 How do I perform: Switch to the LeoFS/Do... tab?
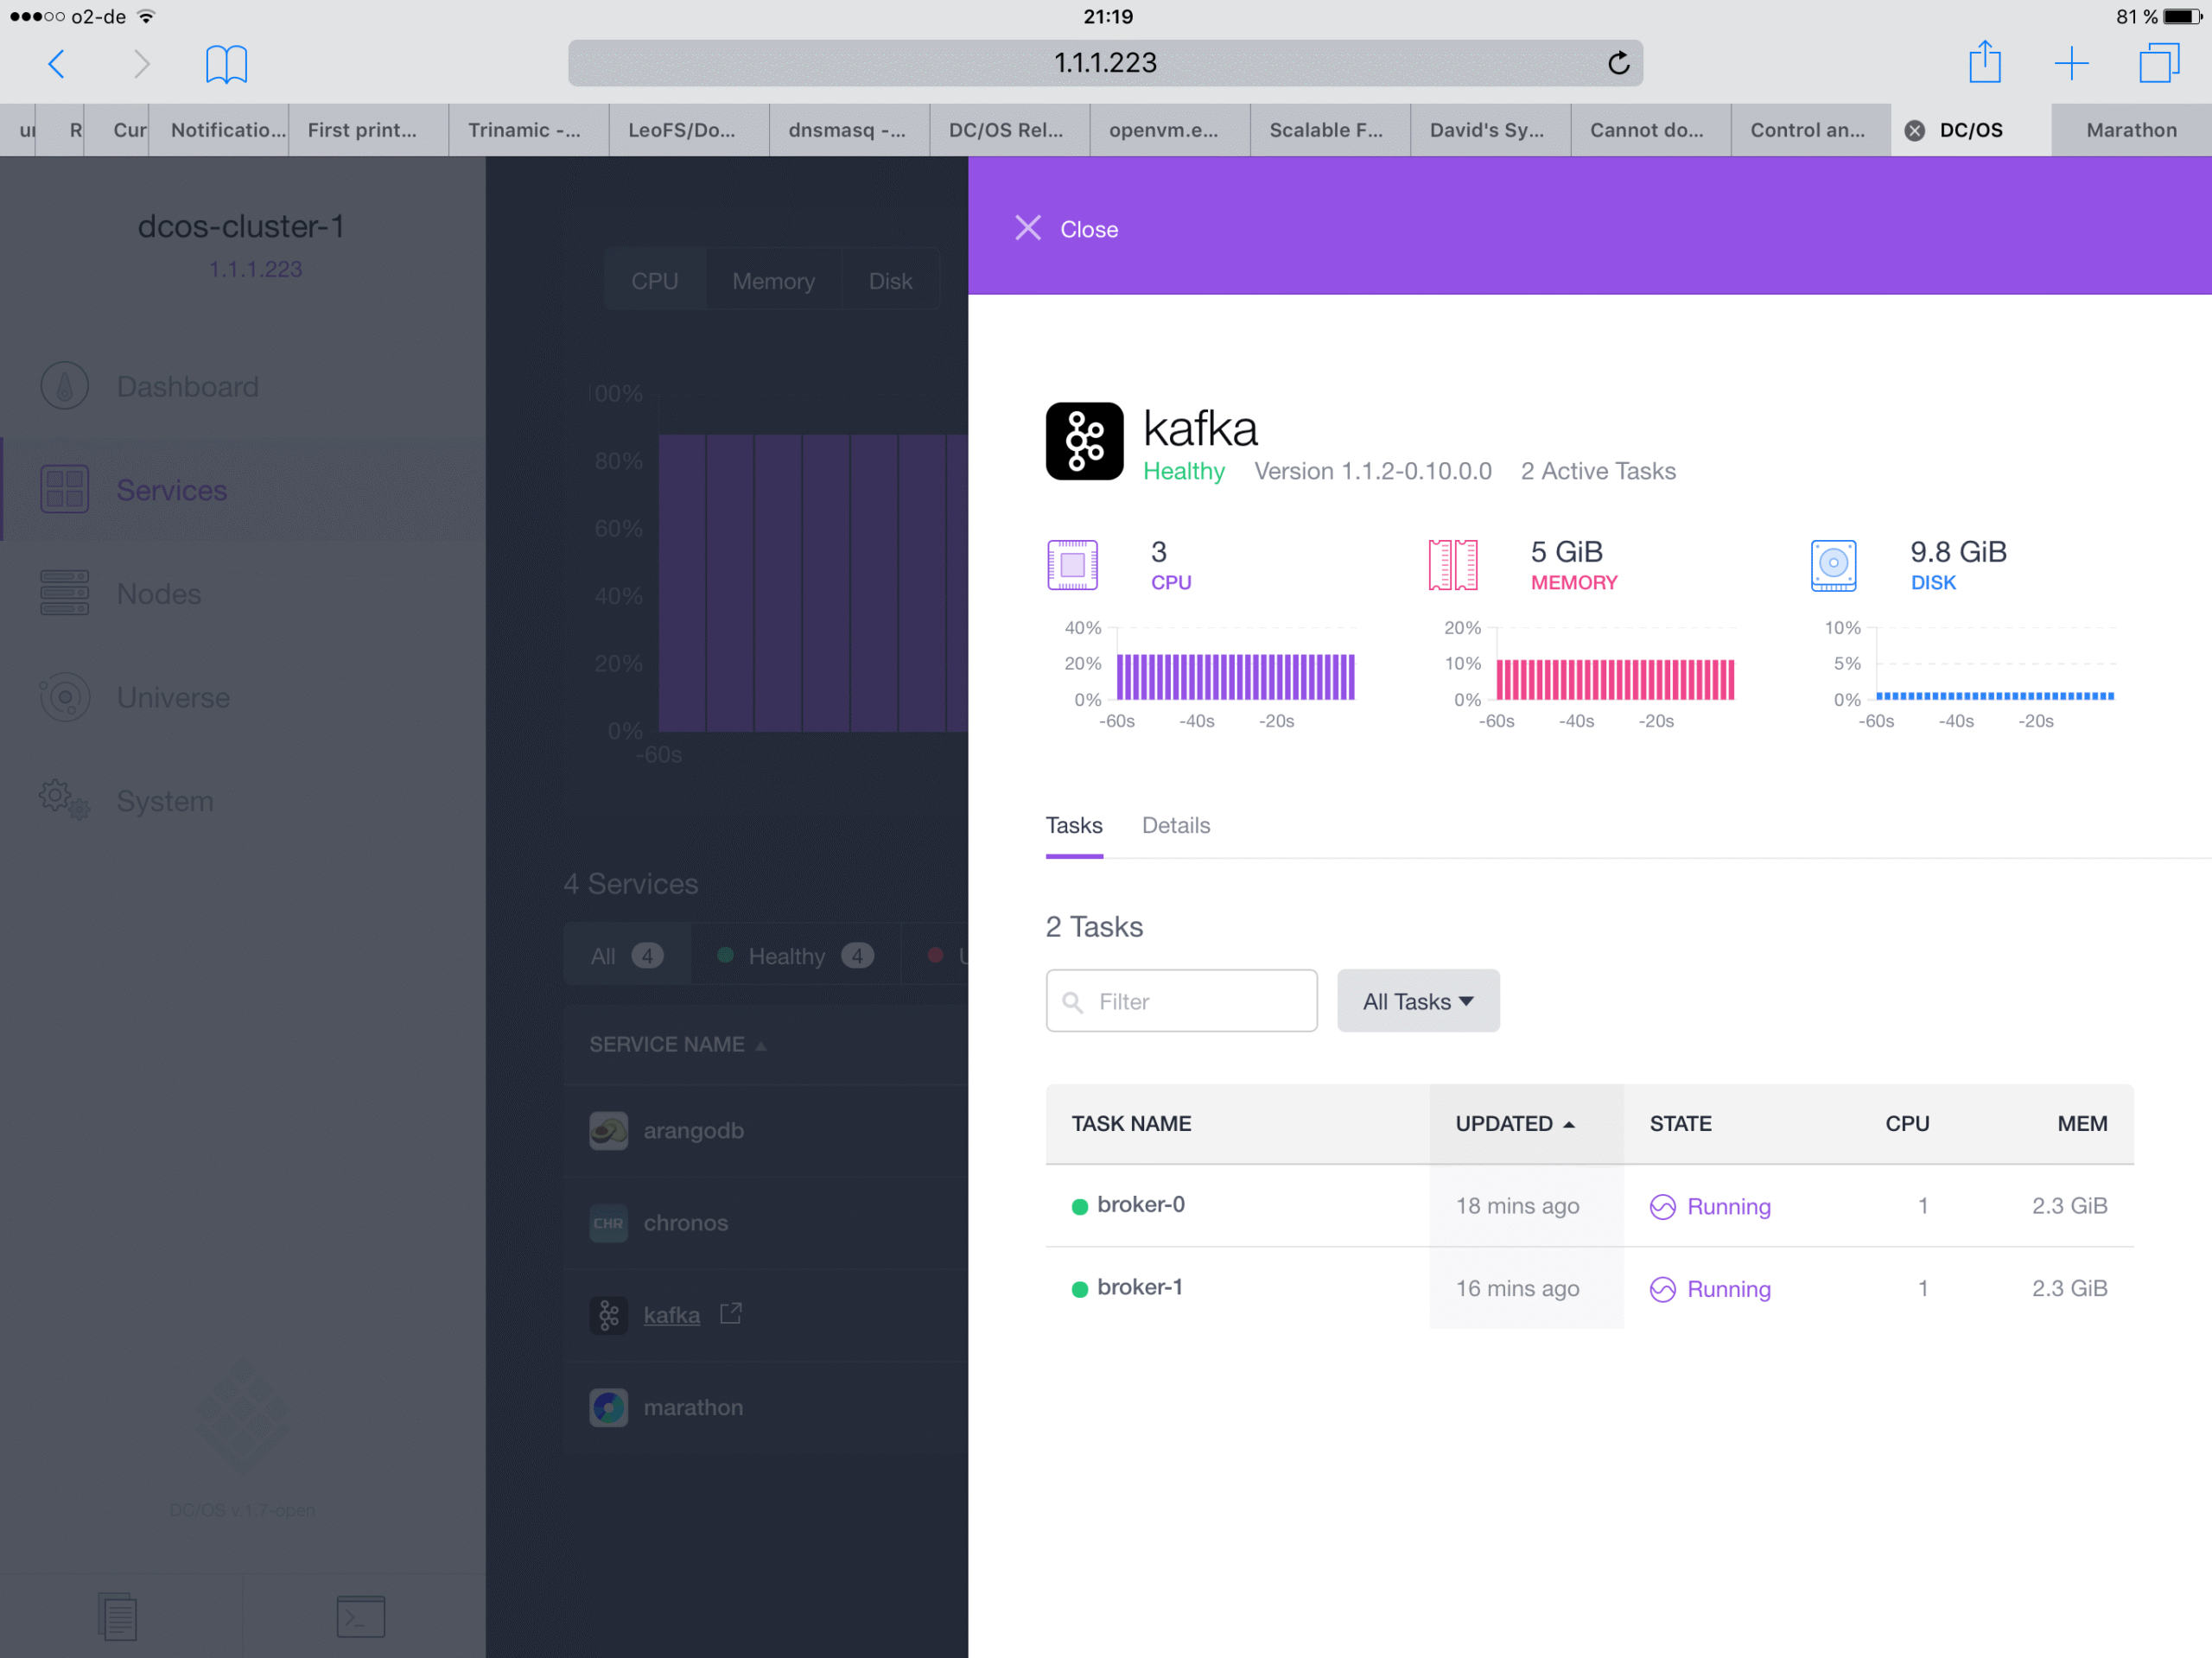(689, 130)
